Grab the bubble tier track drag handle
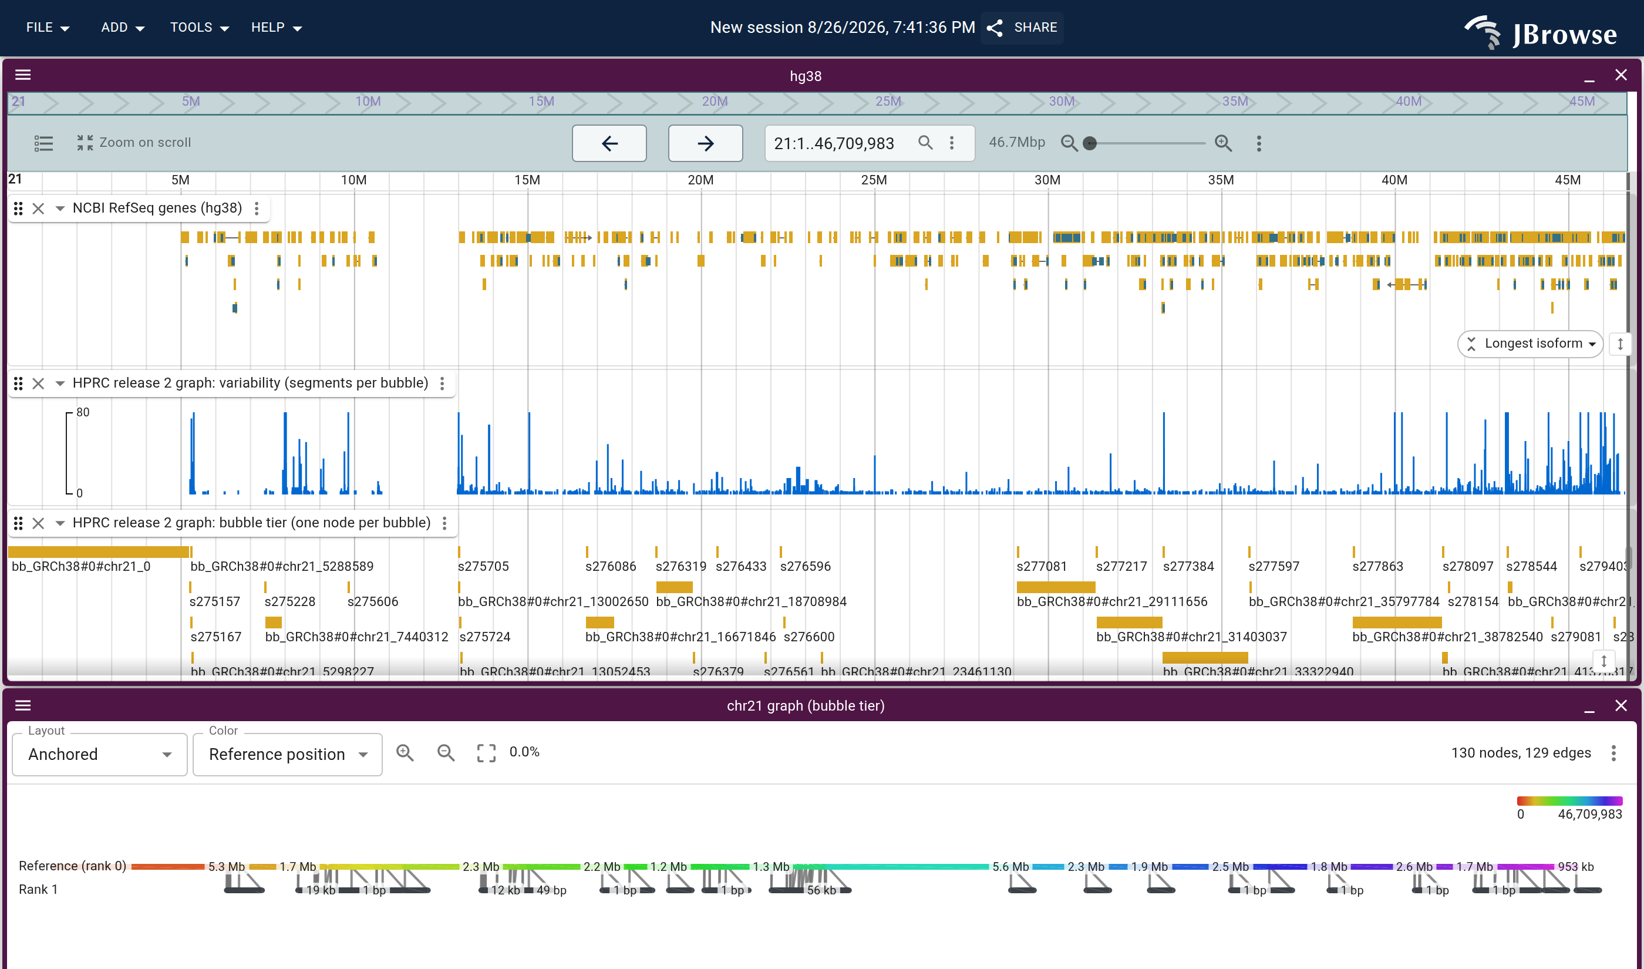1644x969 pixels. tap(18, 523)
